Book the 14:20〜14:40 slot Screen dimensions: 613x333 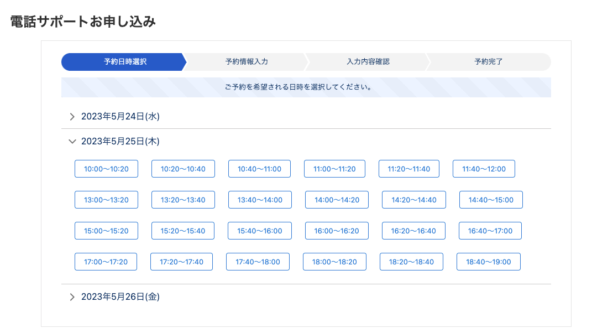tap(414, 200)
